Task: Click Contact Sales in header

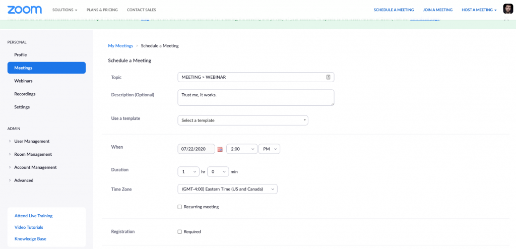Action: coord(142,10)
